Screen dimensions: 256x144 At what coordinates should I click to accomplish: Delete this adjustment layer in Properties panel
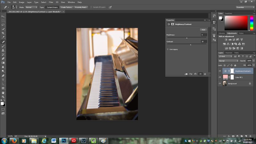pos(205,74)
